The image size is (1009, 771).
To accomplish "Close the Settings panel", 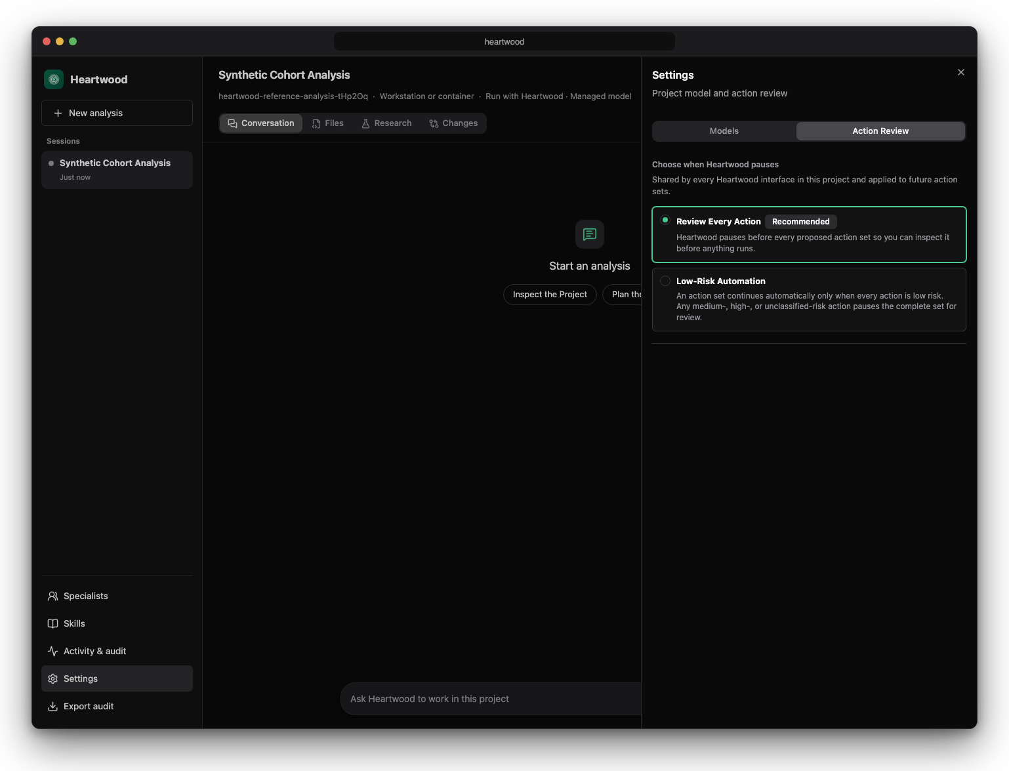I will (961, 72).
